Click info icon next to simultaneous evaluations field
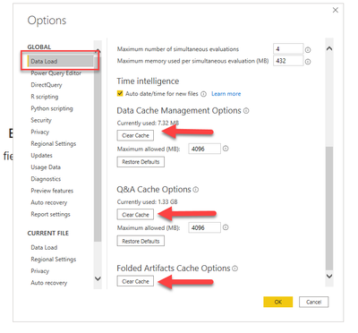358x333 pixels. pyautogui.click(x=308, y=50)
